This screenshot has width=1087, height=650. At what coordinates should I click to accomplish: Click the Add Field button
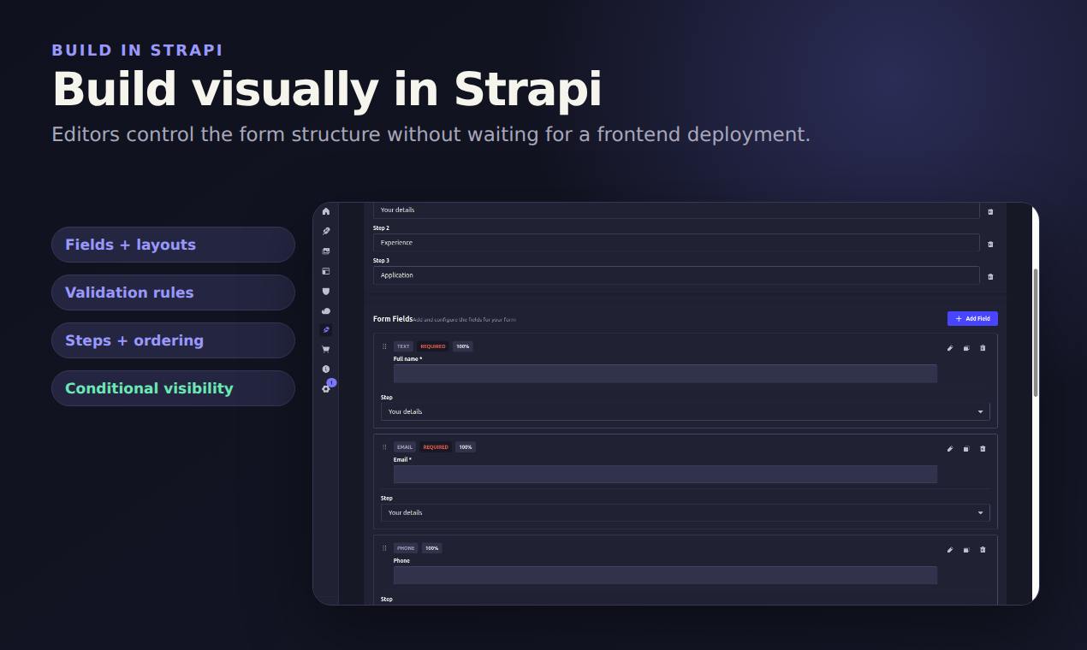[972, 318]
